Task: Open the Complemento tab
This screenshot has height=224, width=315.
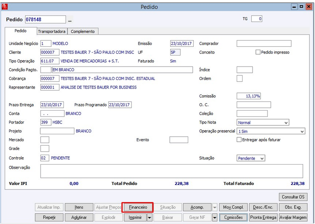Action: coord(83,31)
